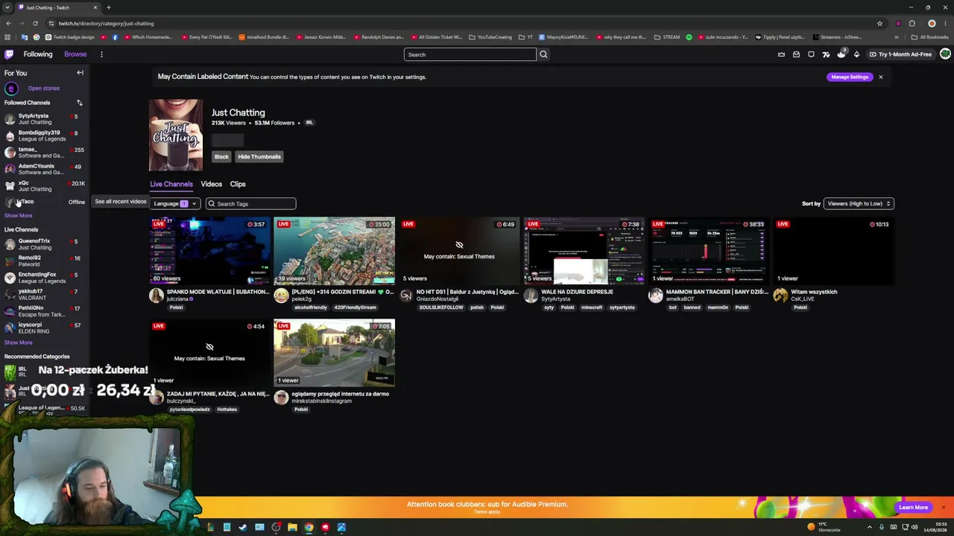954x536 pixels.
Task: Open the Windows system tray overflow arrow
Action: 869,527
